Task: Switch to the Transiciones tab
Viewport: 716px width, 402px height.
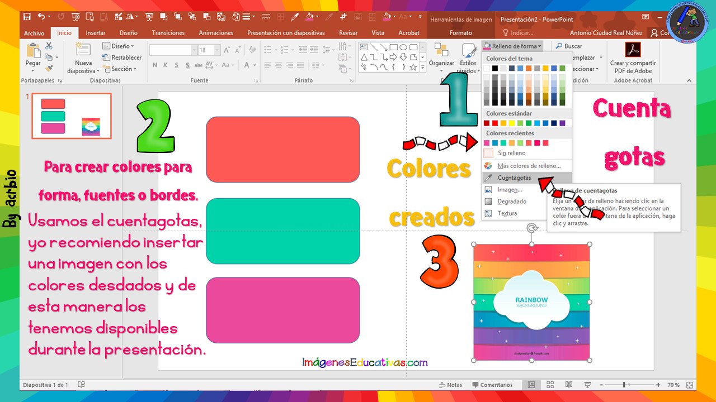Action: click(x=168, y=33)
